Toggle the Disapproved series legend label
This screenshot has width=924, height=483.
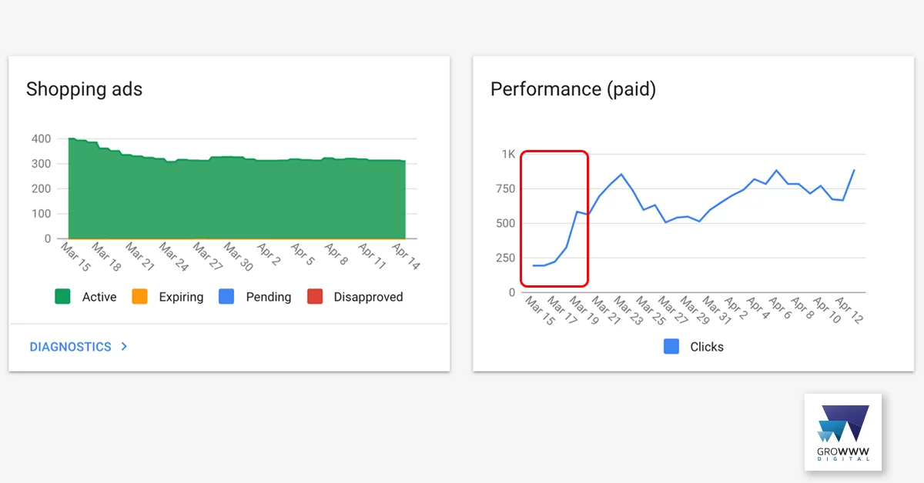click(x=368, y=297)
